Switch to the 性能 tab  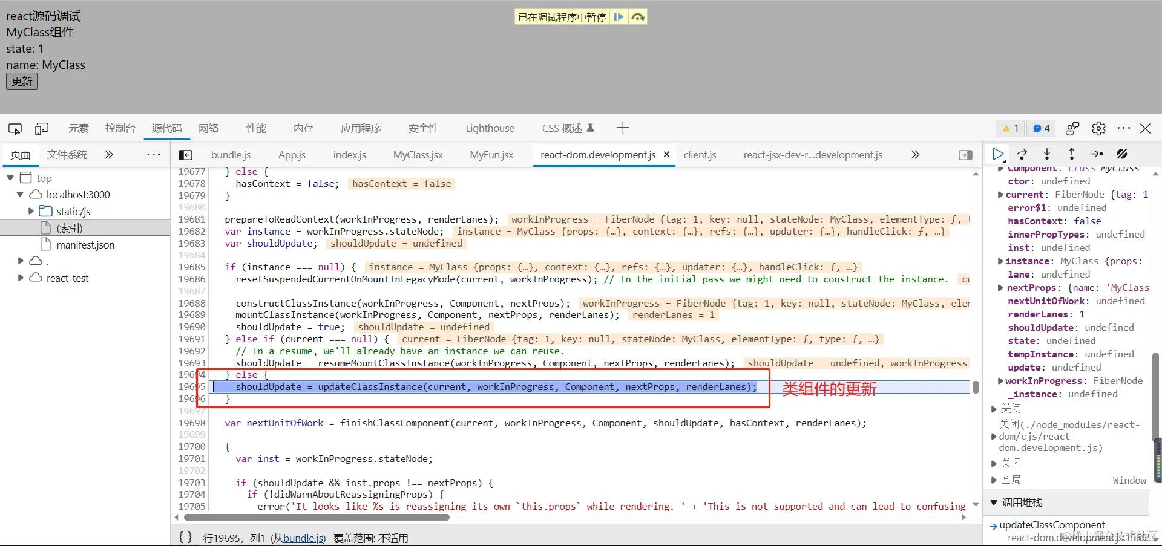(x=256, y=128)
